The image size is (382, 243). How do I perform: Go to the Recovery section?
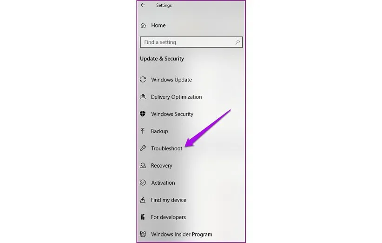[x=162, y=166]
